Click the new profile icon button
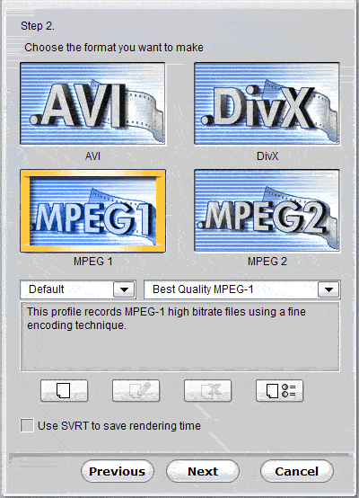The width and height of the screenshot is (359, 498). click(x=64, y=390)
